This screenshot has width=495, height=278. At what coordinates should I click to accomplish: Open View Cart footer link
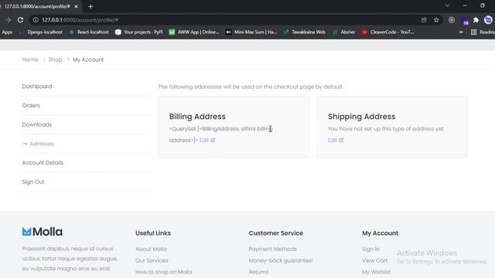[374, 261]
